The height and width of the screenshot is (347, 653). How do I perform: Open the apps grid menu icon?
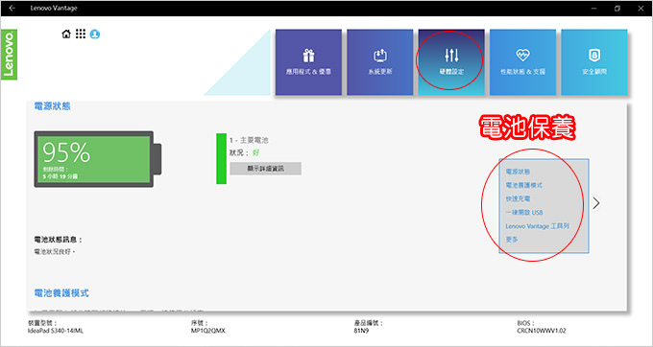(81, 35)
